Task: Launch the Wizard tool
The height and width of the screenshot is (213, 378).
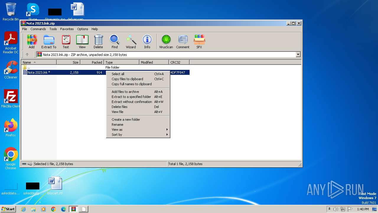Action: [x=131, y=41]
